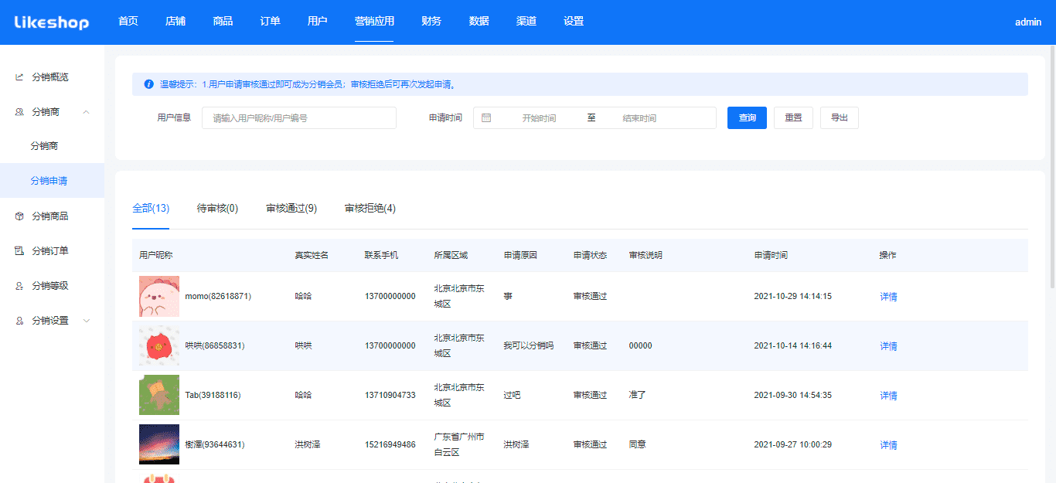Click the 分销等级 icon in sidebar
1056x483 pixels.
point(19,286)
